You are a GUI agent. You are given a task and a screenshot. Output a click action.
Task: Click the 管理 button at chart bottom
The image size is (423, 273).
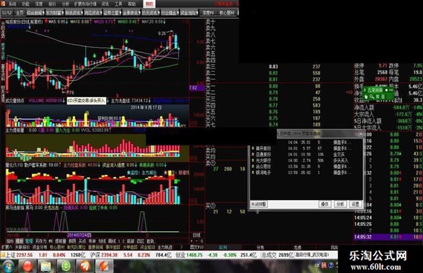pos(29,241)
